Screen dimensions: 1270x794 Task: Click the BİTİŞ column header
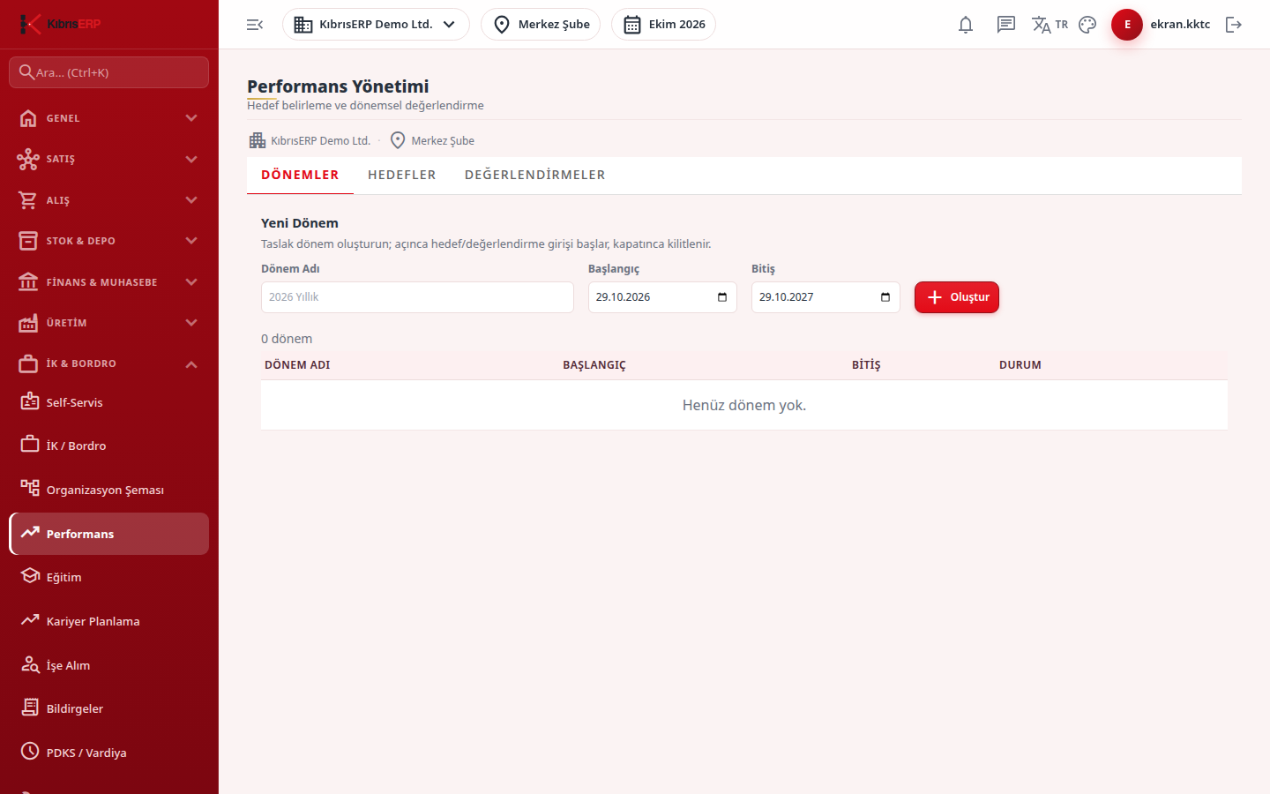coord(866,365)
